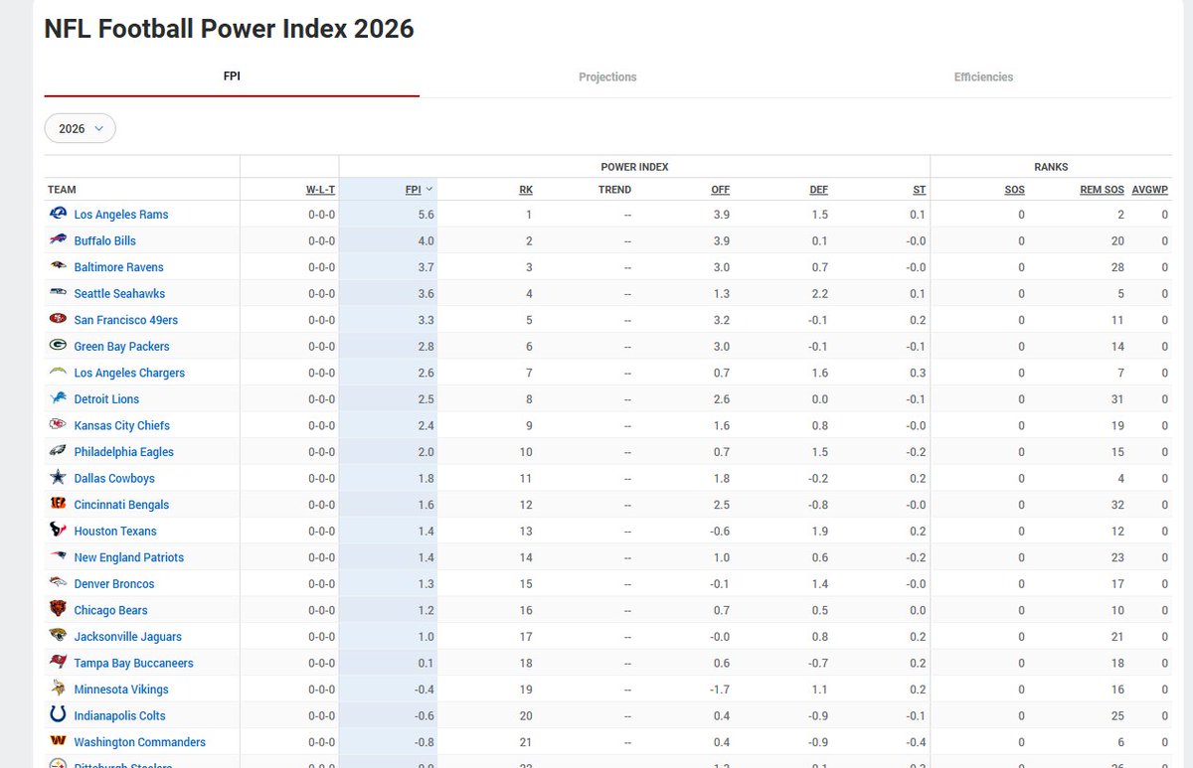Open Detroit Lions team link
Image resolution: width=1193 pixels, height=768 pixels.
(x=106, y=399)
